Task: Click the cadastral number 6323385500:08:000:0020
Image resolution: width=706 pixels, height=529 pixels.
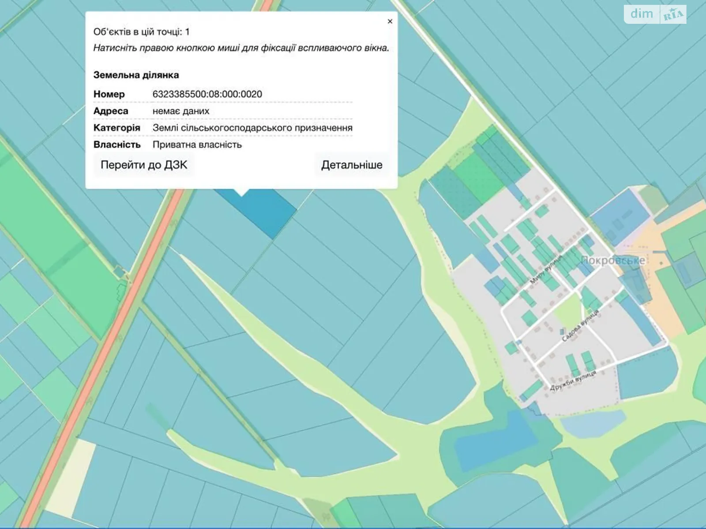Action: 207,94
